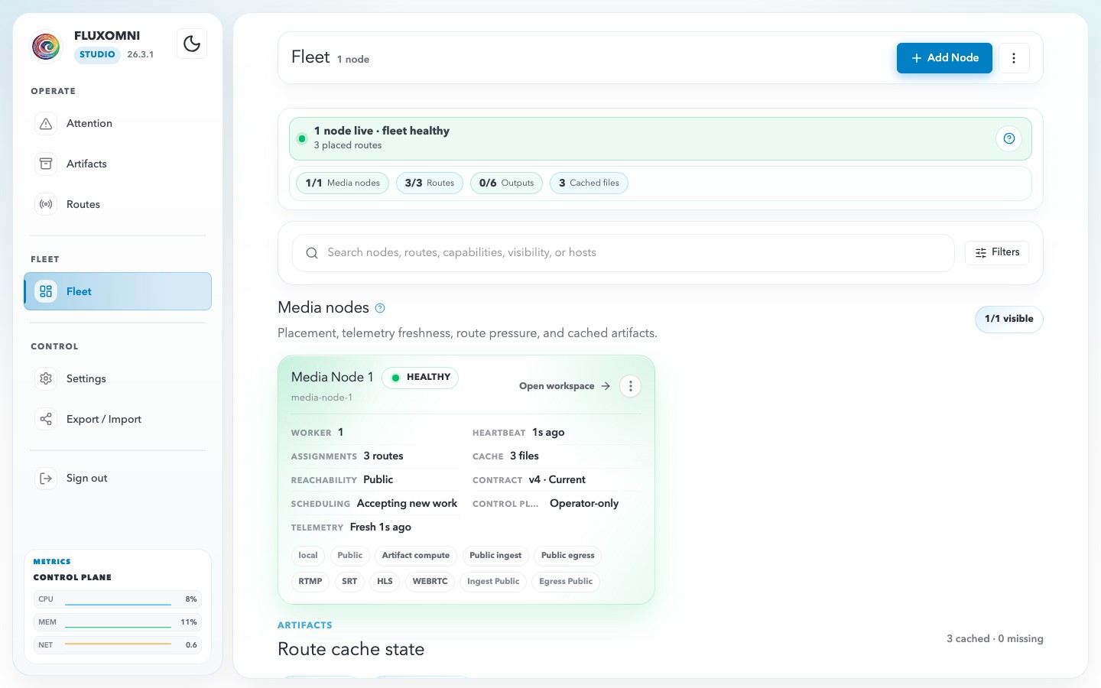The image size is (1101, 688).
Task: Click the Attention warning triangle icon
Action: tap(46, 124)
